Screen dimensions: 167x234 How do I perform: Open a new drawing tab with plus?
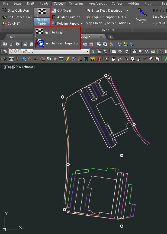tap(110, 37)
